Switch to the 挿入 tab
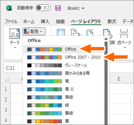This screenshot has height=125, width=134. (45, 21)
